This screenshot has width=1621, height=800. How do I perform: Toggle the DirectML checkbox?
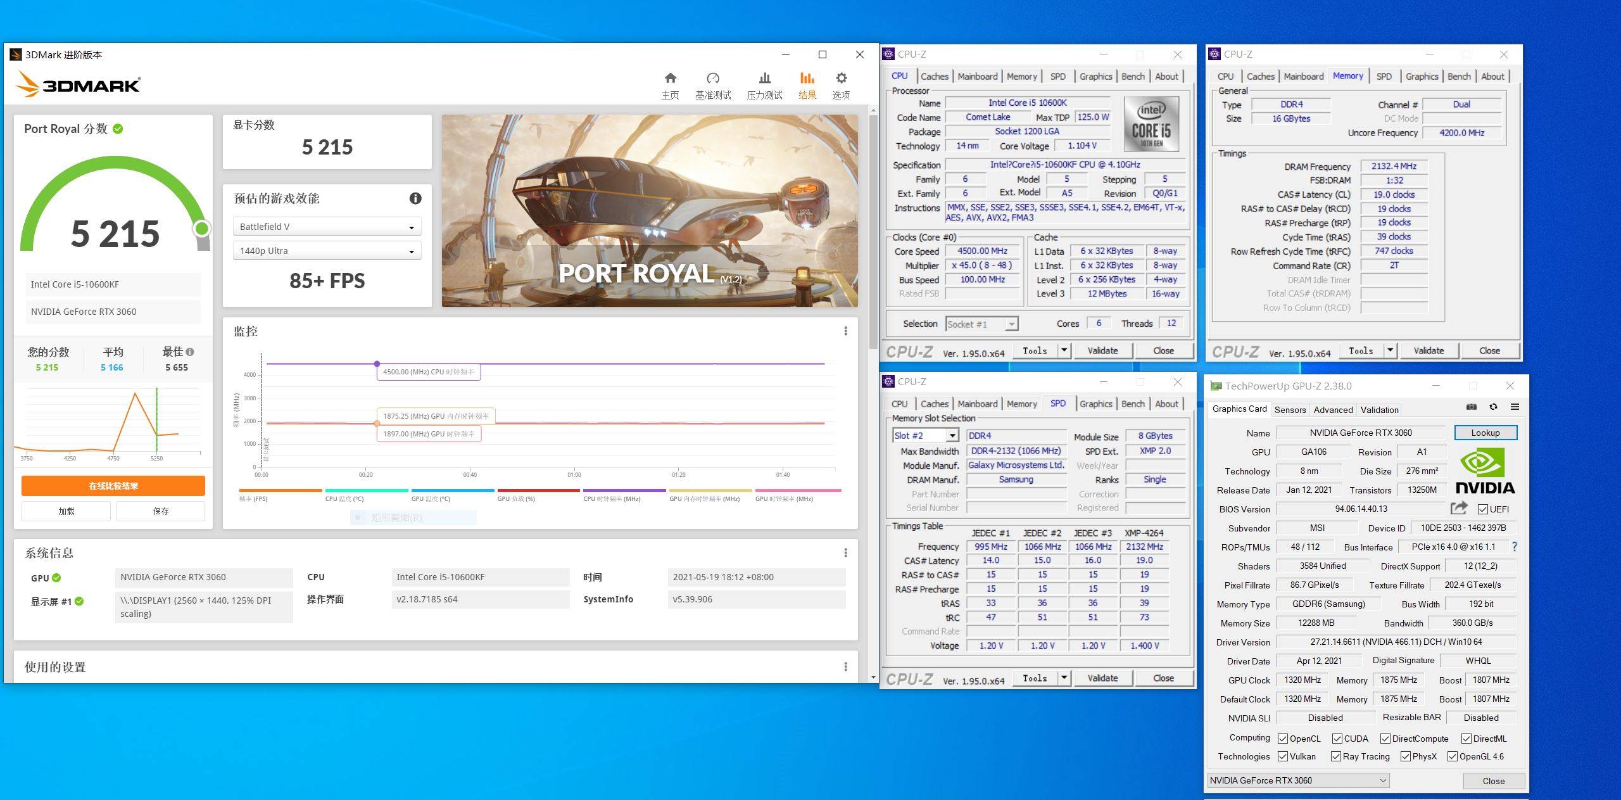pyautogui.click(x=1466, y=739)
